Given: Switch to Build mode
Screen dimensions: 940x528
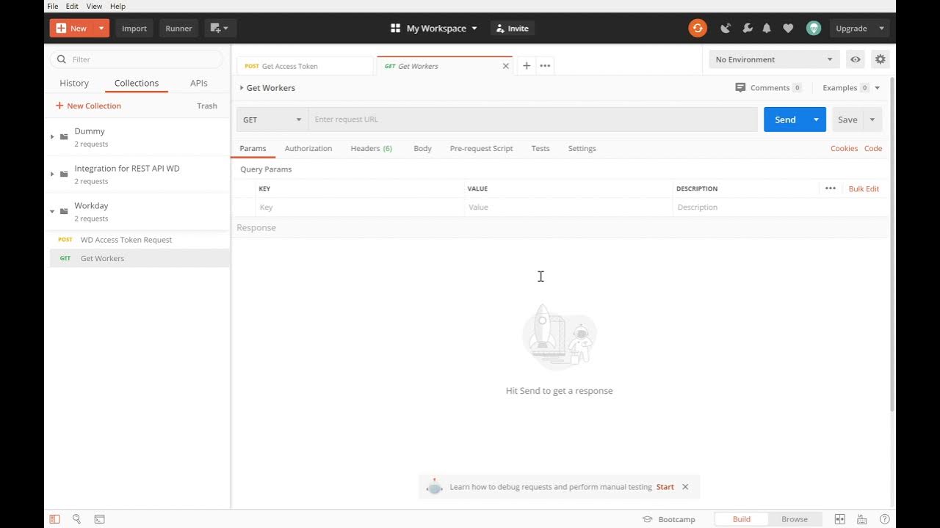Looking at the screenshot, I should click(742, 519).
